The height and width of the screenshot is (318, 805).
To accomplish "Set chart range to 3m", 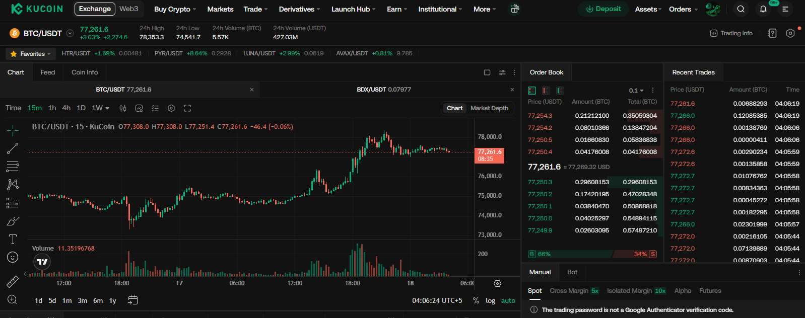I will point(83,300).
